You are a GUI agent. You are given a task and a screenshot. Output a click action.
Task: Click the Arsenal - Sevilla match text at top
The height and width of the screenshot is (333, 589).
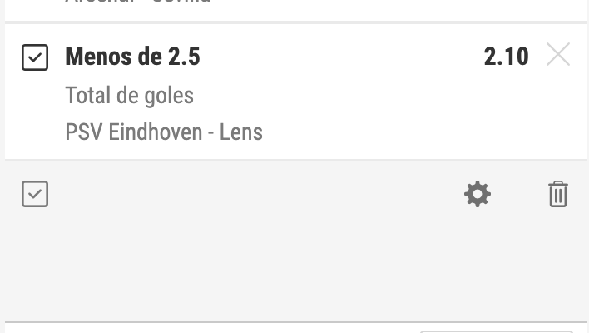click(x=138, y=2)
